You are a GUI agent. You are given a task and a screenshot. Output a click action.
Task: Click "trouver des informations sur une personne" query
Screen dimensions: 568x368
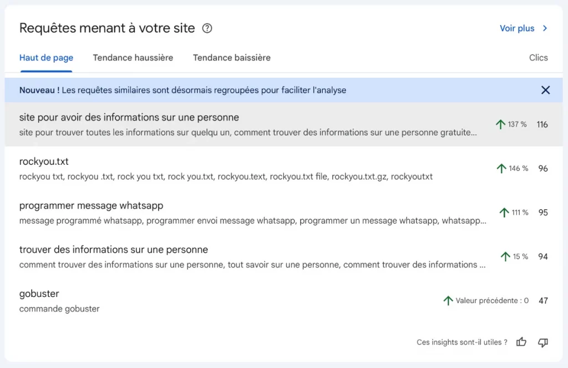(x=114, y=249)
